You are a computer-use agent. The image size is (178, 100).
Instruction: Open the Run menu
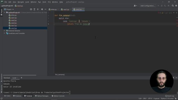[39, 2]
